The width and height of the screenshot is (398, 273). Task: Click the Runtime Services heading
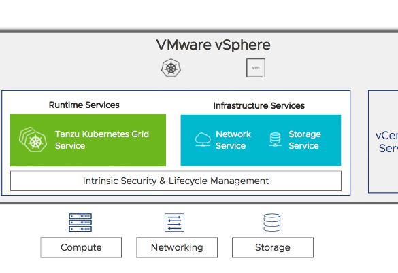pyautogui.click(x=84, y=105)
